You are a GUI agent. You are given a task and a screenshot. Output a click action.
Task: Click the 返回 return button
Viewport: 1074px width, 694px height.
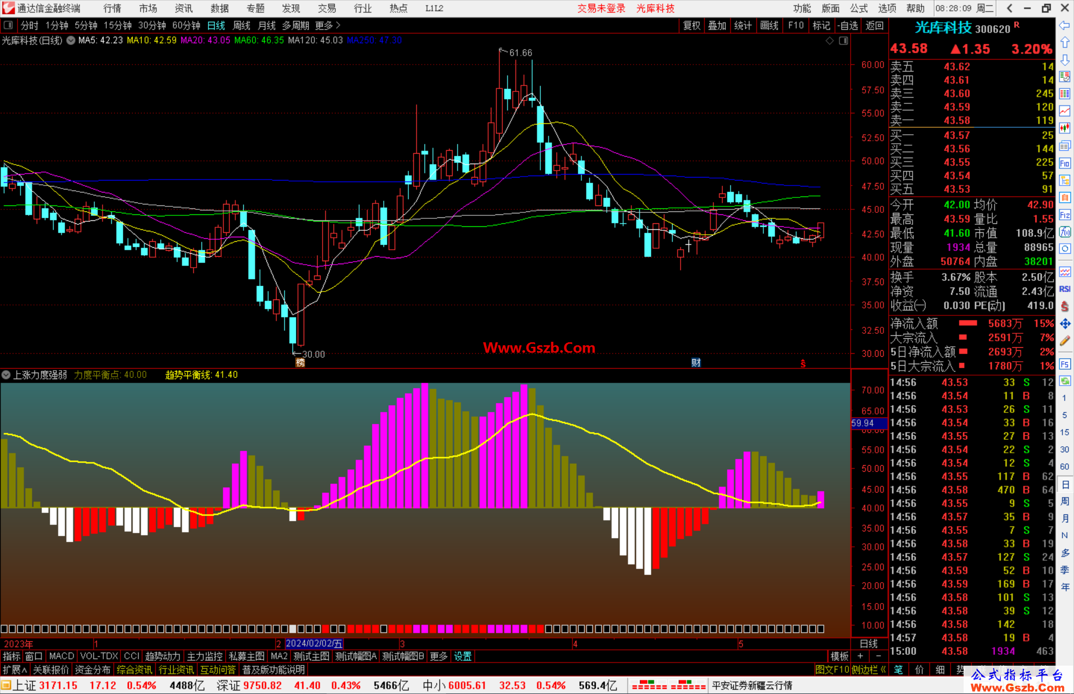874,25
